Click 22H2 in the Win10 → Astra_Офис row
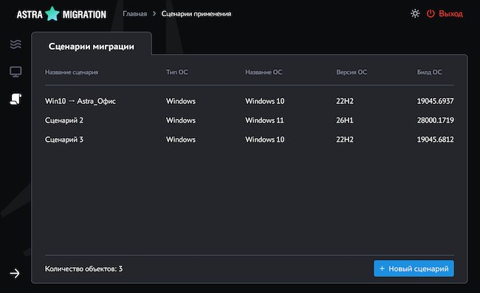 click(x=345, y=101)
